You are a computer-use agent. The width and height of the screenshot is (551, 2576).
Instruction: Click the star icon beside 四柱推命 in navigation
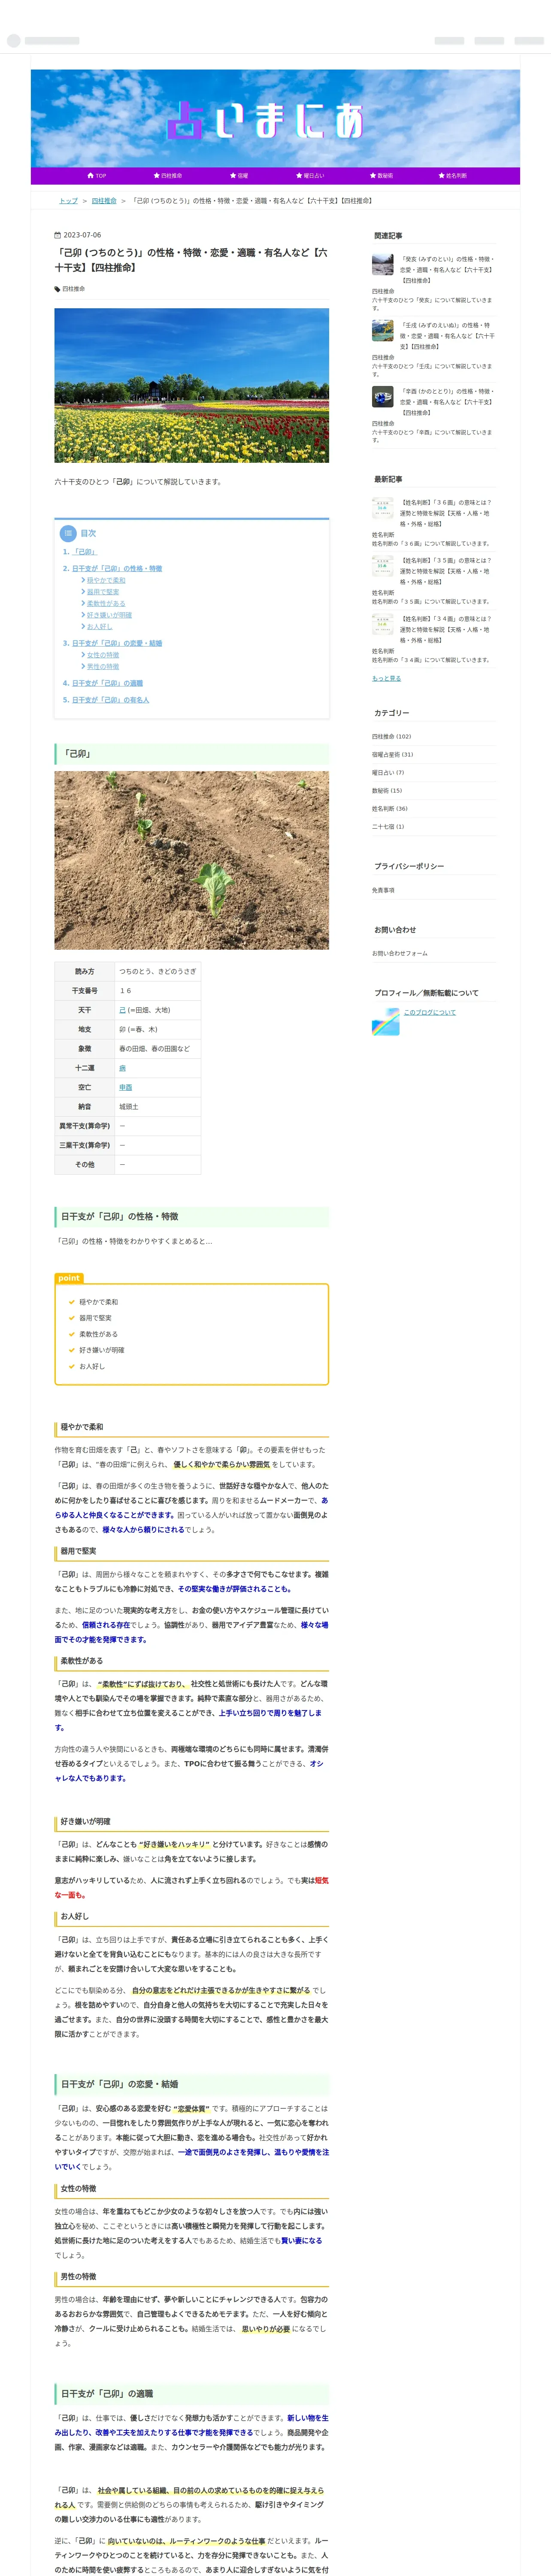tap(156, 176)
